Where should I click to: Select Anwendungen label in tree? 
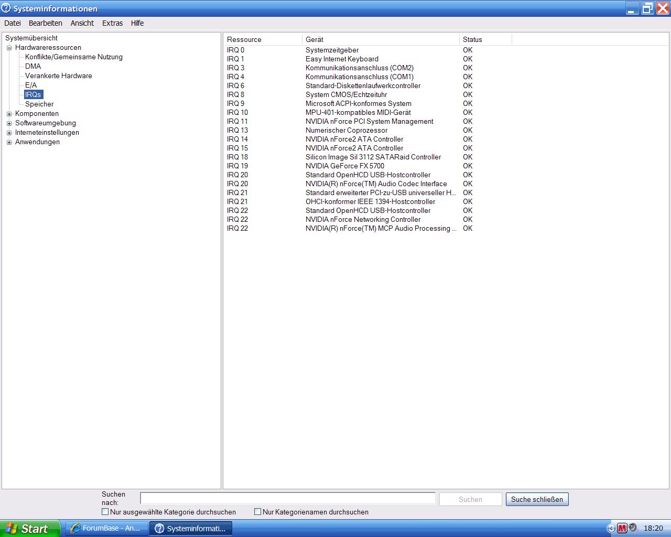[37, 142]
